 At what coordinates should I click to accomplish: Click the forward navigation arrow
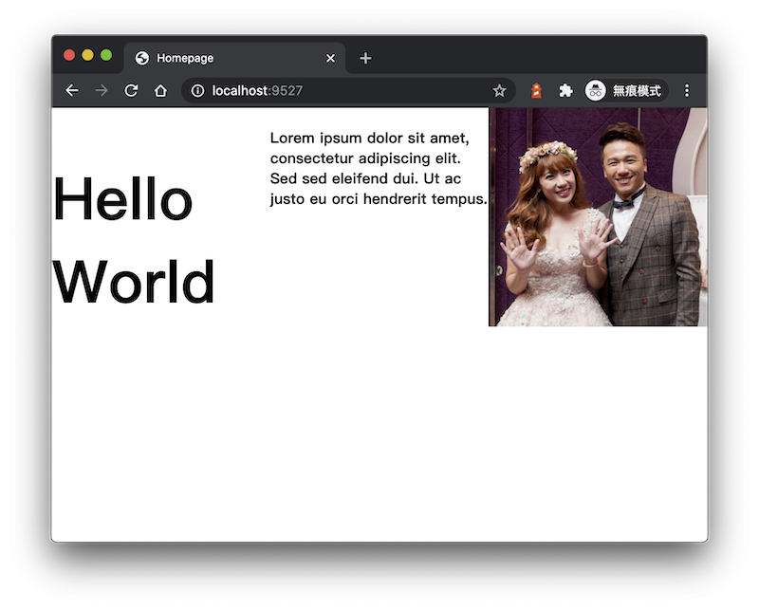point(102,90)
